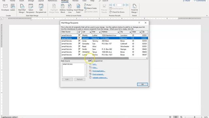
Task: Open Select Recipients menu
Action: point(31,9)
